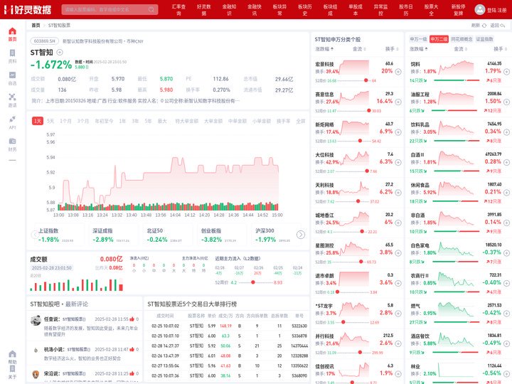
Task: Select the 1年 chart range
Action: [x=122, y=121]
